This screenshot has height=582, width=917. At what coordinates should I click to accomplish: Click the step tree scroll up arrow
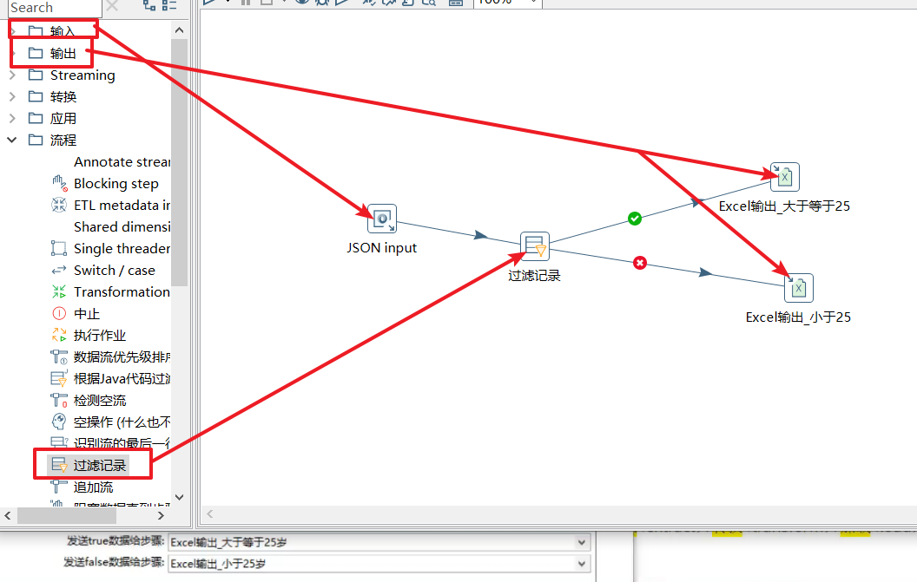click(180, 29)
